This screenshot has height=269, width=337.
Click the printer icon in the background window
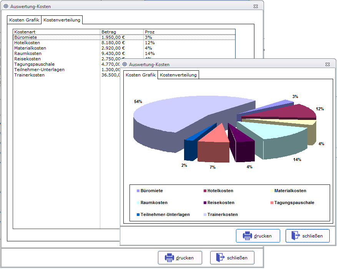pos(169,257)
